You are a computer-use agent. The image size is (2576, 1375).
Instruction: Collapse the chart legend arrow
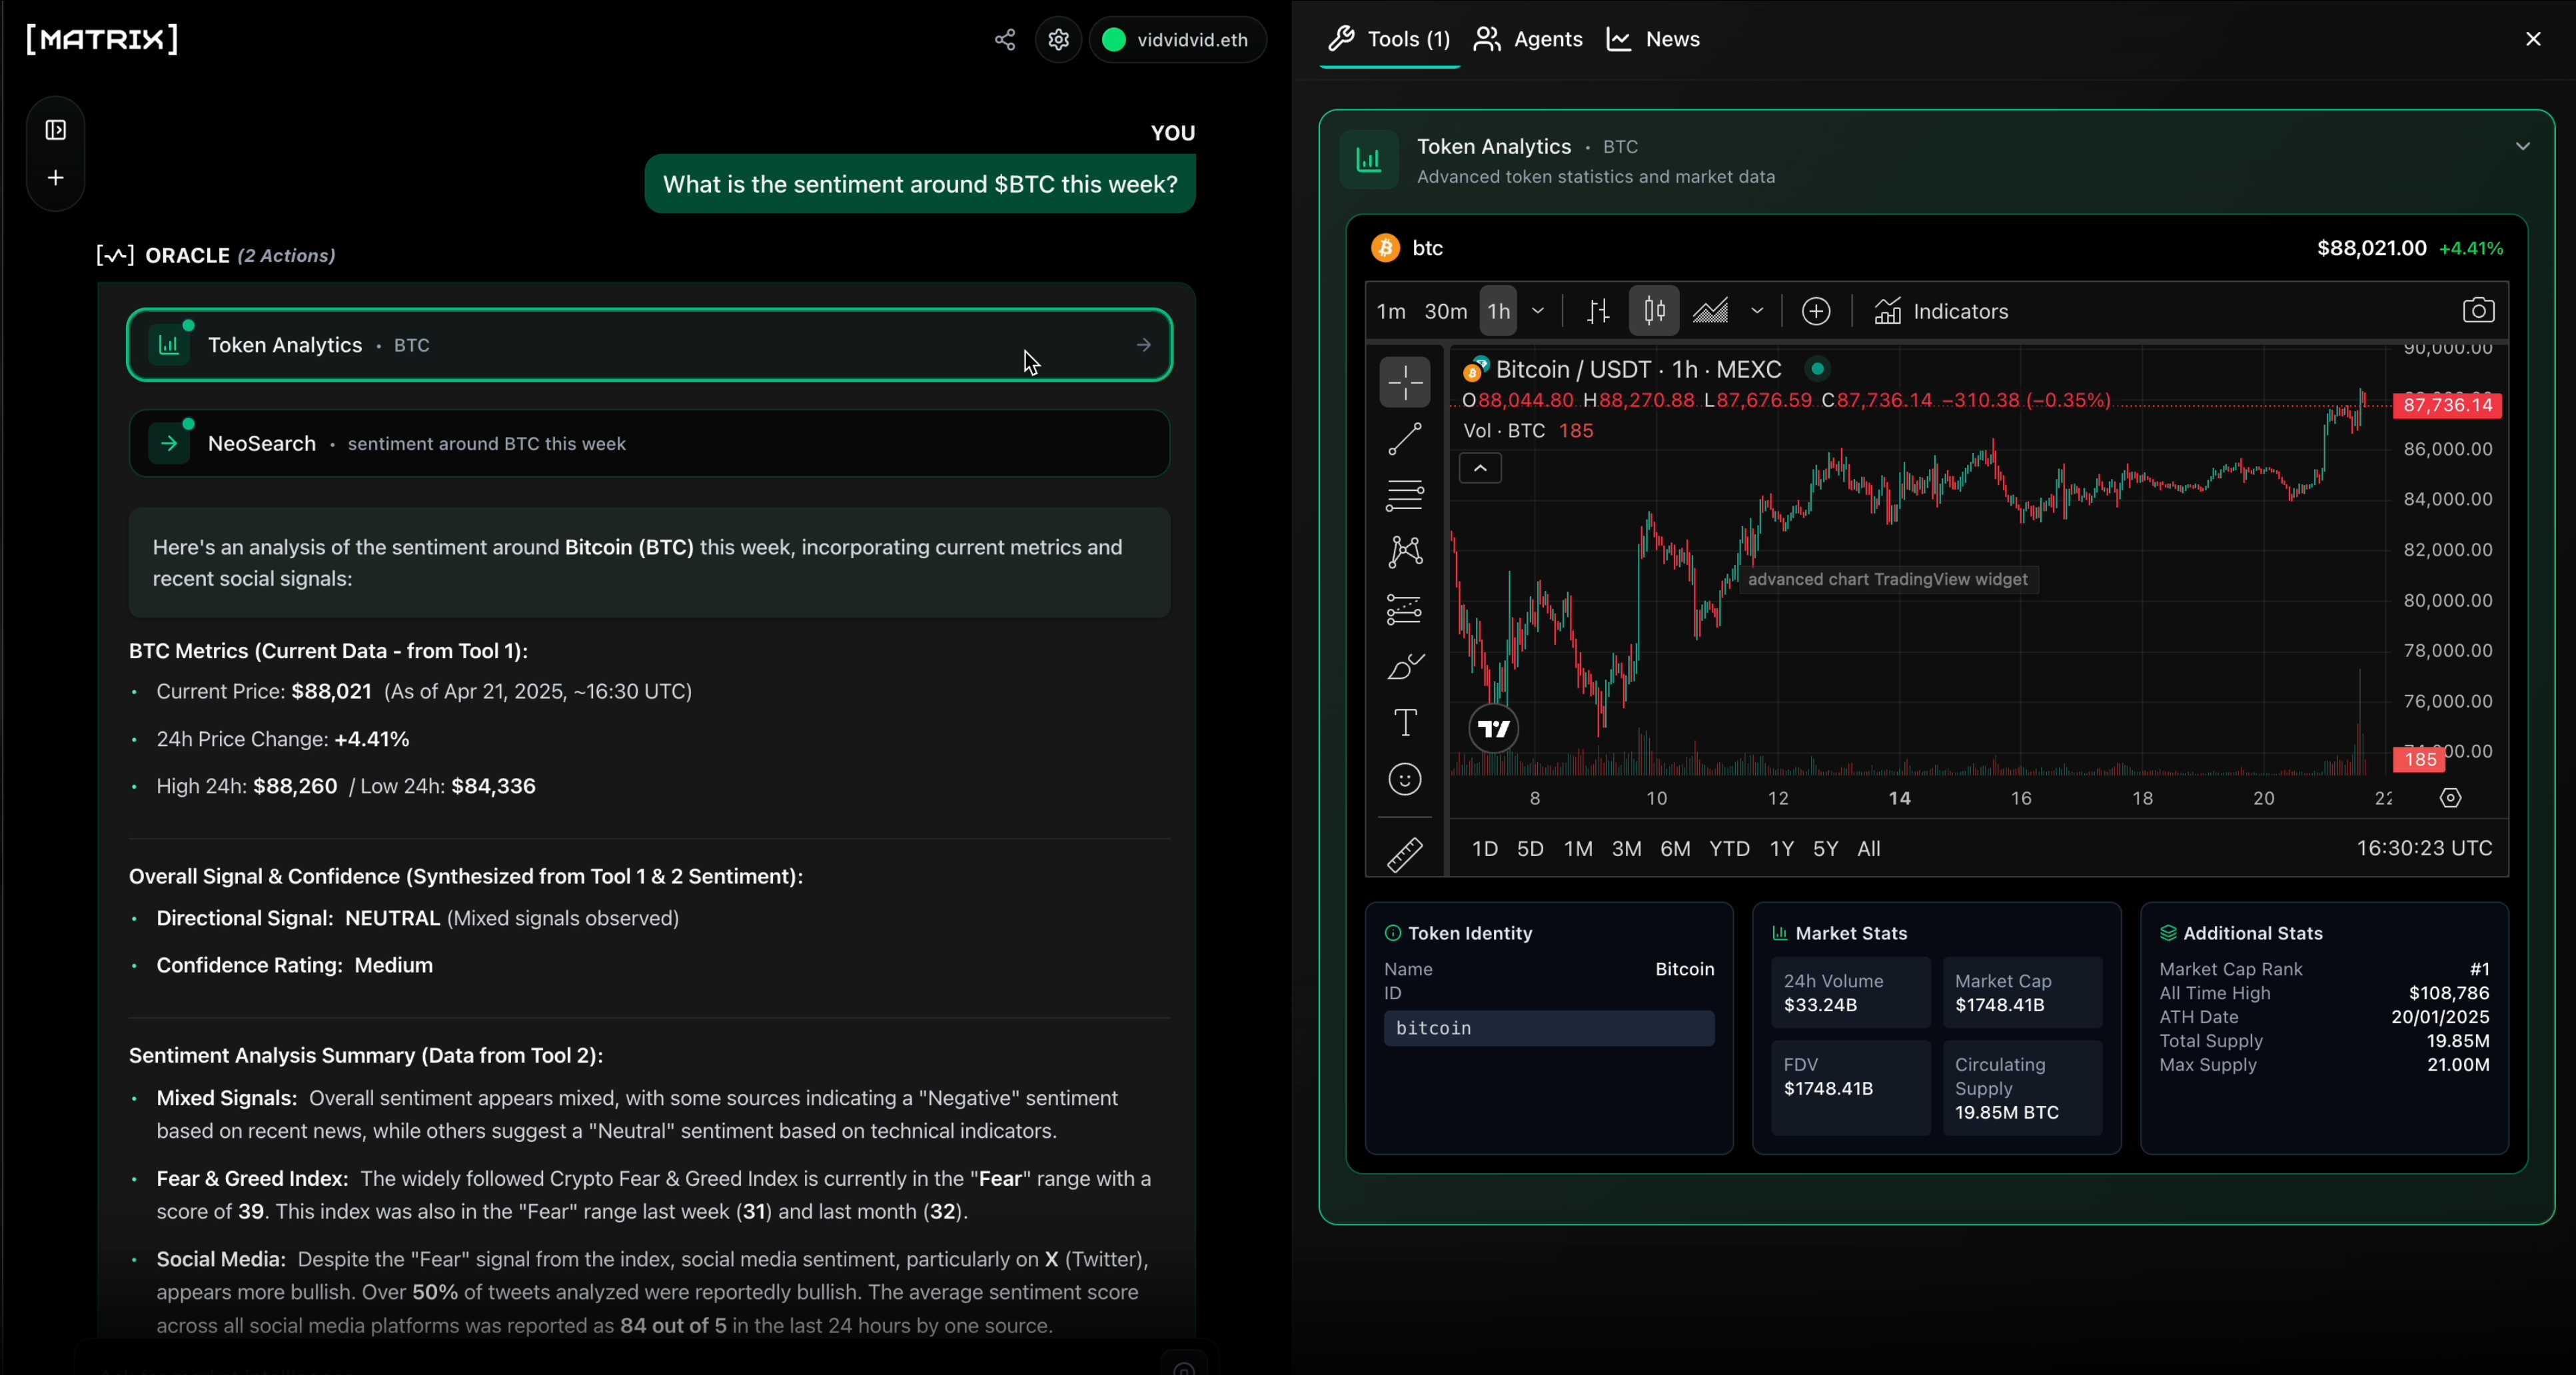coord(1480,468)
